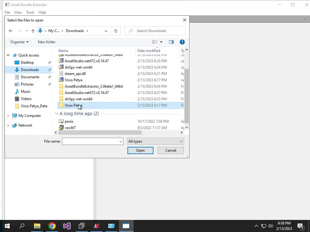310x232 pixels.
Task: Select the steam_api.dll file
Action: 75,74
